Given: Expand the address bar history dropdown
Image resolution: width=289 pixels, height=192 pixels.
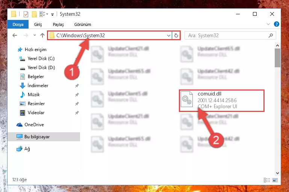Looking at the screenshot, I should tap(169, 35).
